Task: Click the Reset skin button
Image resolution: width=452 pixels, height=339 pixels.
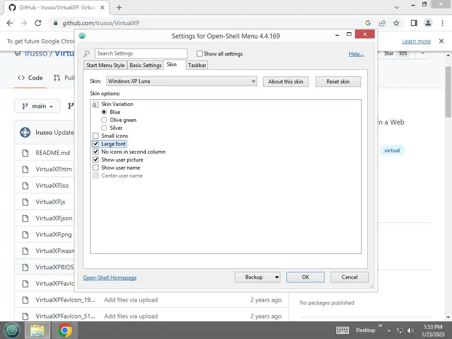Action: pyautogui.click(x=338, y=82)
